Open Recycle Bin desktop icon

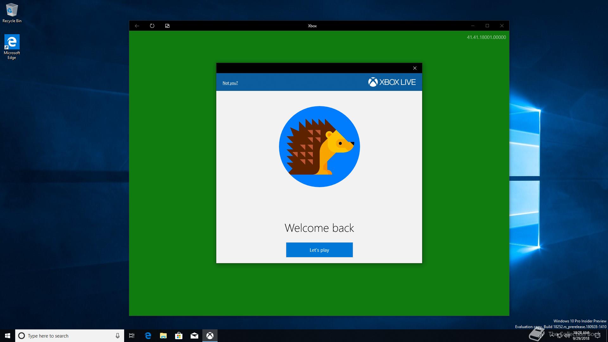[12, 13]
